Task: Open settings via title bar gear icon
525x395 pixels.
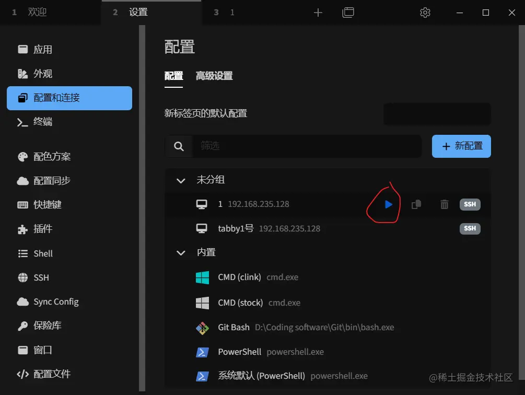Action: [x=425, y=13]
